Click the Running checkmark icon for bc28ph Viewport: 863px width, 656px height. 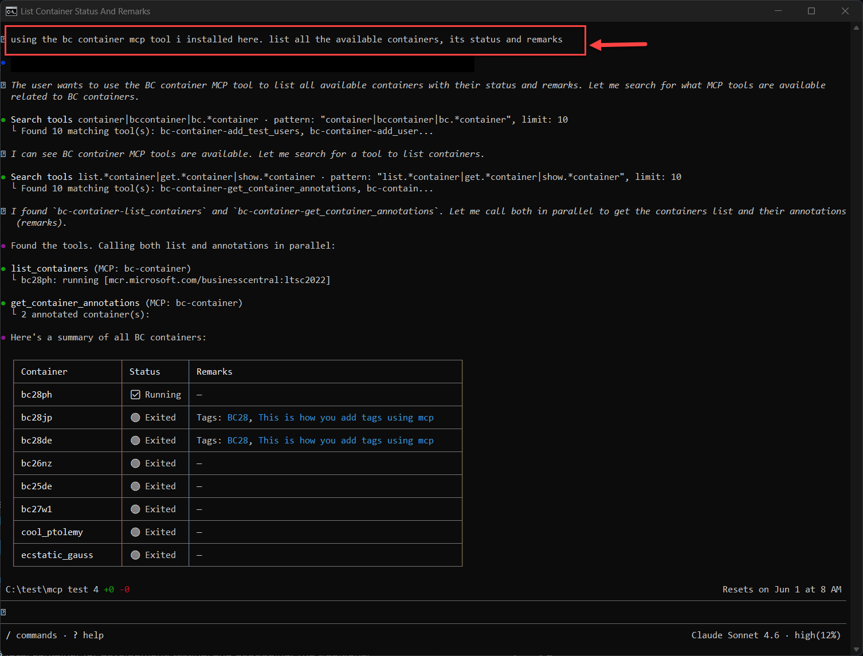pyautogui.click(x=135, y=395)
